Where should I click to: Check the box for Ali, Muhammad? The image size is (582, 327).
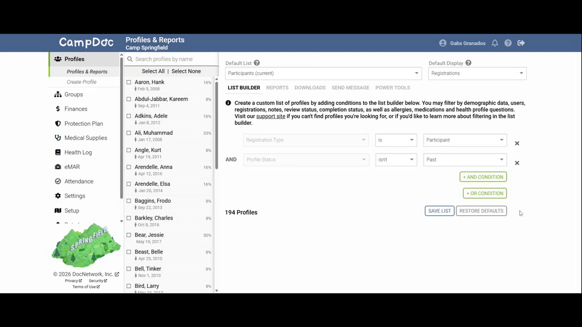129,133
